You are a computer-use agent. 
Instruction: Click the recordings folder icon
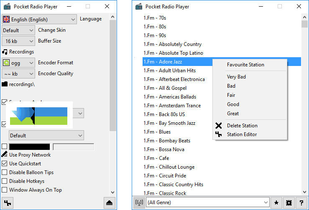[x=5, y=84]
